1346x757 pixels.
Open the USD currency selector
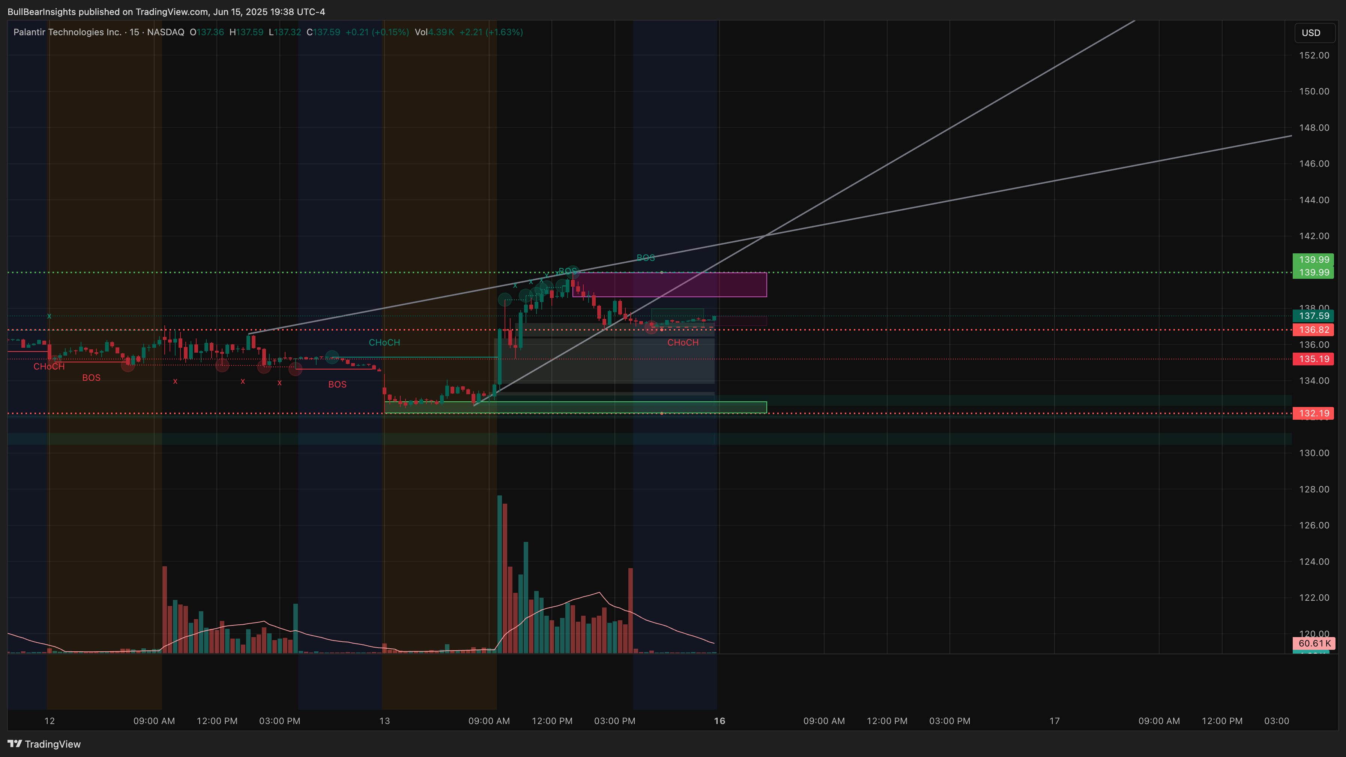(x=1314, y=33)
